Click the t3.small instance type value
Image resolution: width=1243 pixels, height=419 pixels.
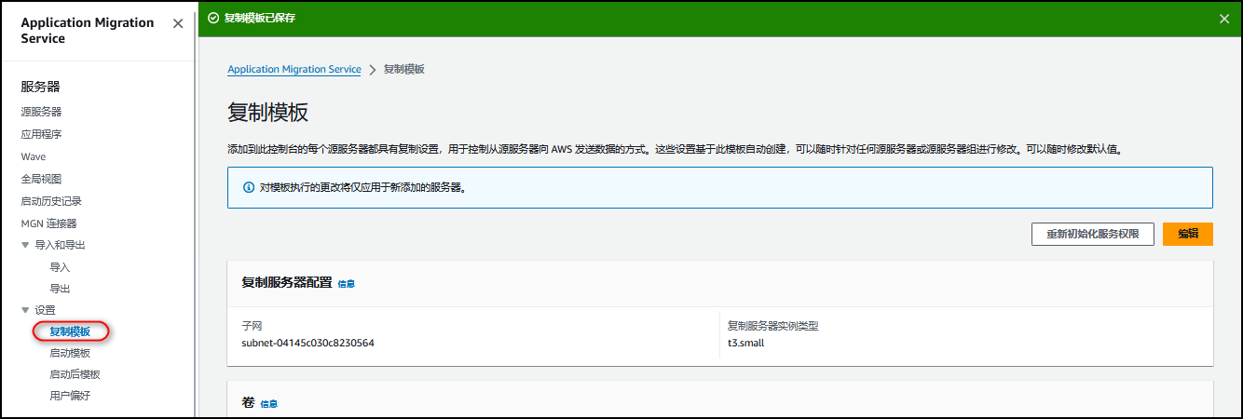click(x=746, y=343)
